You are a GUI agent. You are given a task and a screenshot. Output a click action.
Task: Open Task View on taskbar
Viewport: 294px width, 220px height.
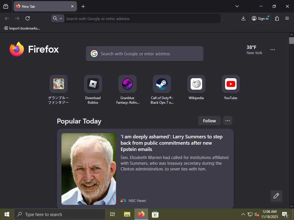(x=113, y=214)
